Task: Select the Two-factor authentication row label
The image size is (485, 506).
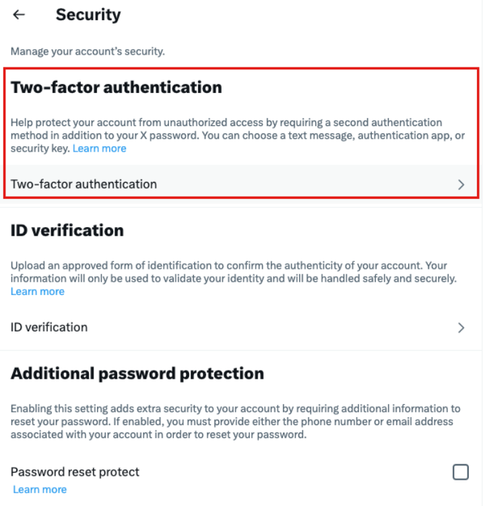Action: pyautogui.click(x=84, y=185)
